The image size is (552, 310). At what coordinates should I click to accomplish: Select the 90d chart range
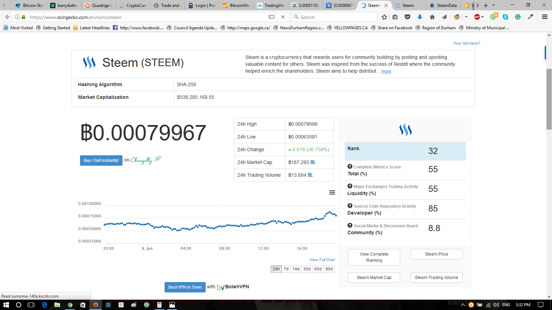pos(329,269)
